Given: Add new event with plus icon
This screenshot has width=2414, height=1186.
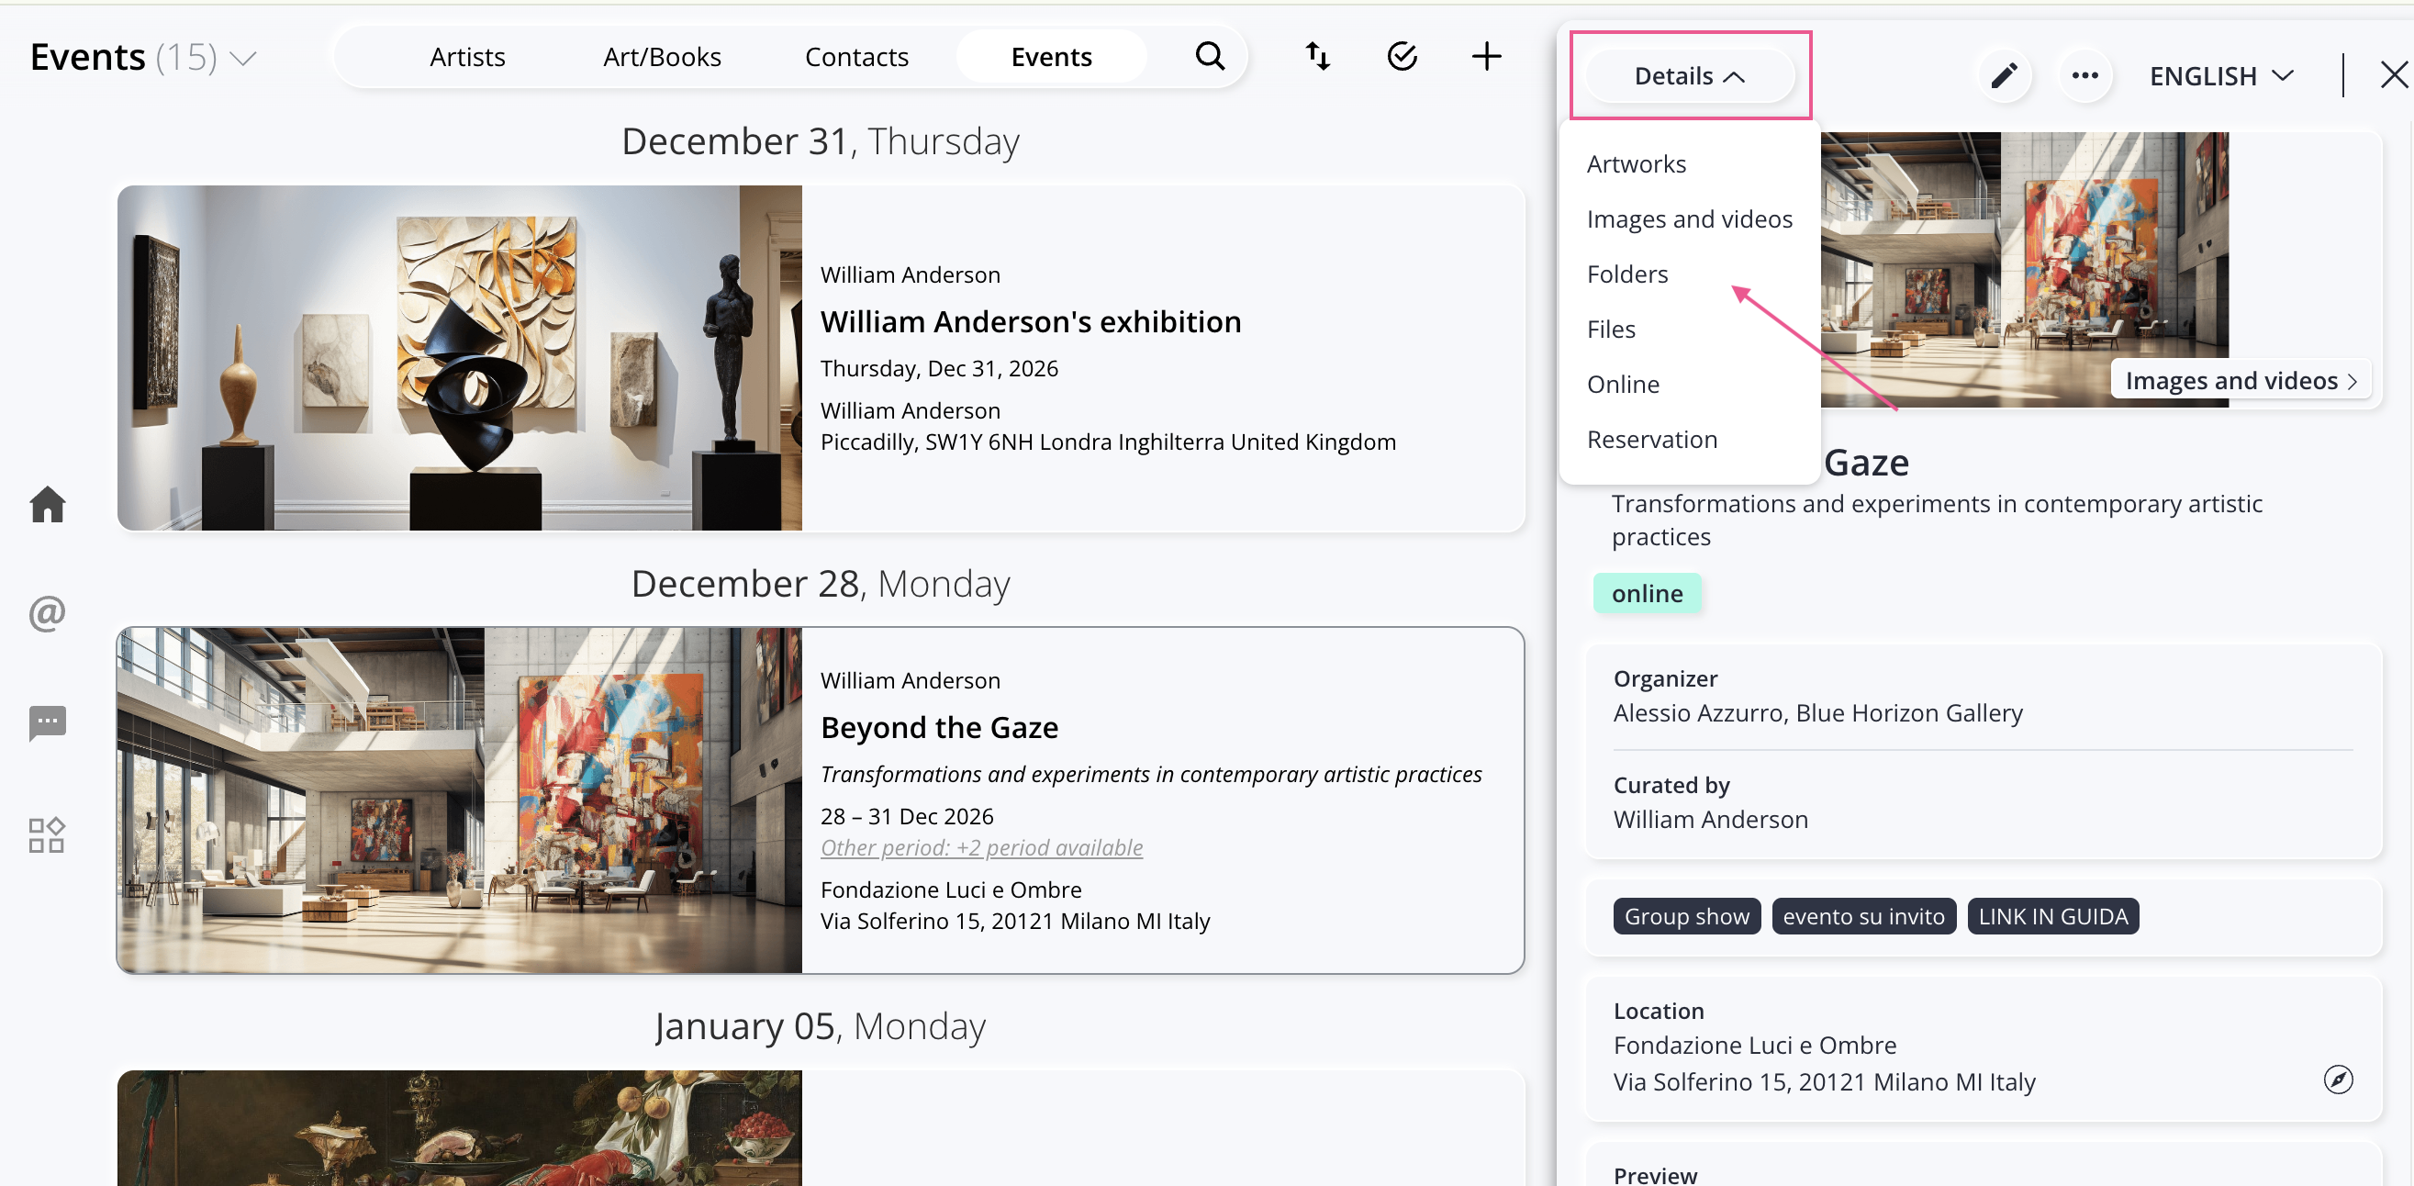Looking at the screenshot, I should point(1486,56).
